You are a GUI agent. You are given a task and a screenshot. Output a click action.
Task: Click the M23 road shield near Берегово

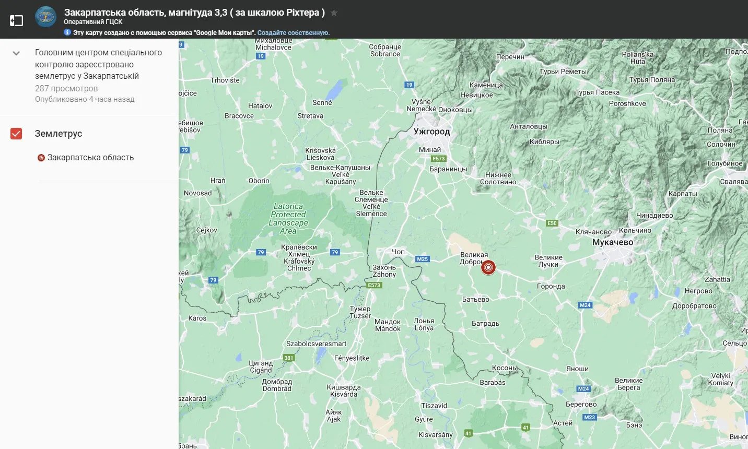point(590,417)
